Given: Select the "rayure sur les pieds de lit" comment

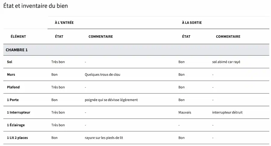Looking at the screenshot, I should point(104,138).
